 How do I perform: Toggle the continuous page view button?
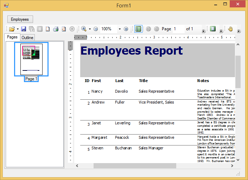(x=212, y=29)
